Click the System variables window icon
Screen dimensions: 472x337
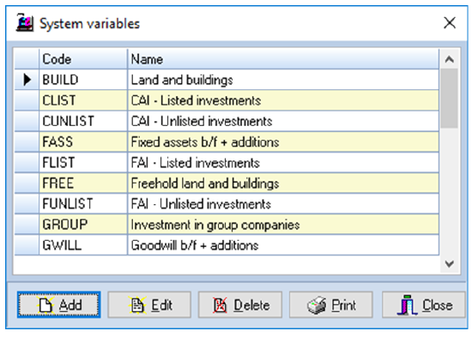[x=25, y=22]
